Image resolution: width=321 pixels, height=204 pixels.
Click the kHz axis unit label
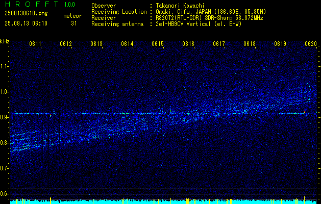[x=5, y=41]
